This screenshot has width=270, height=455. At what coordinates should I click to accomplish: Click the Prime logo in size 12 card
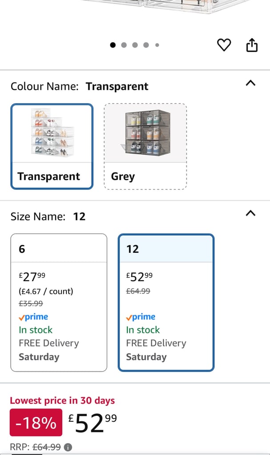[141, 317]
